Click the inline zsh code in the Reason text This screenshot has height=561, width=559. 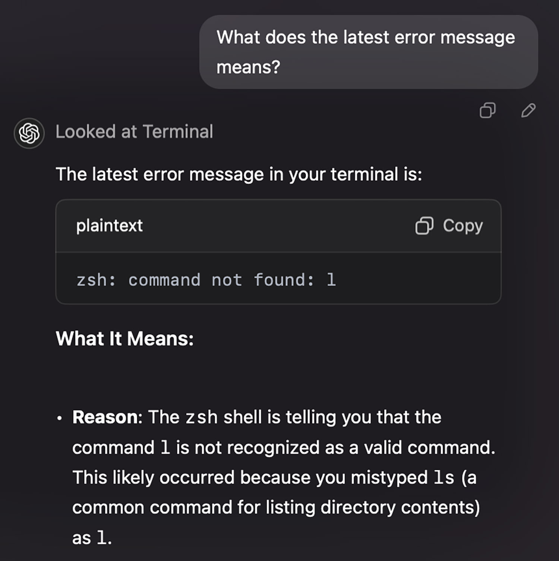tap(202, 417)
